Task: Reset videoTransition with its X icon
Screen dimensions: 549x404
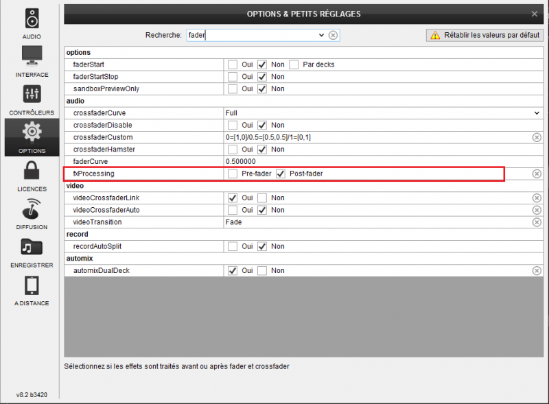Action: coord(537,222)
